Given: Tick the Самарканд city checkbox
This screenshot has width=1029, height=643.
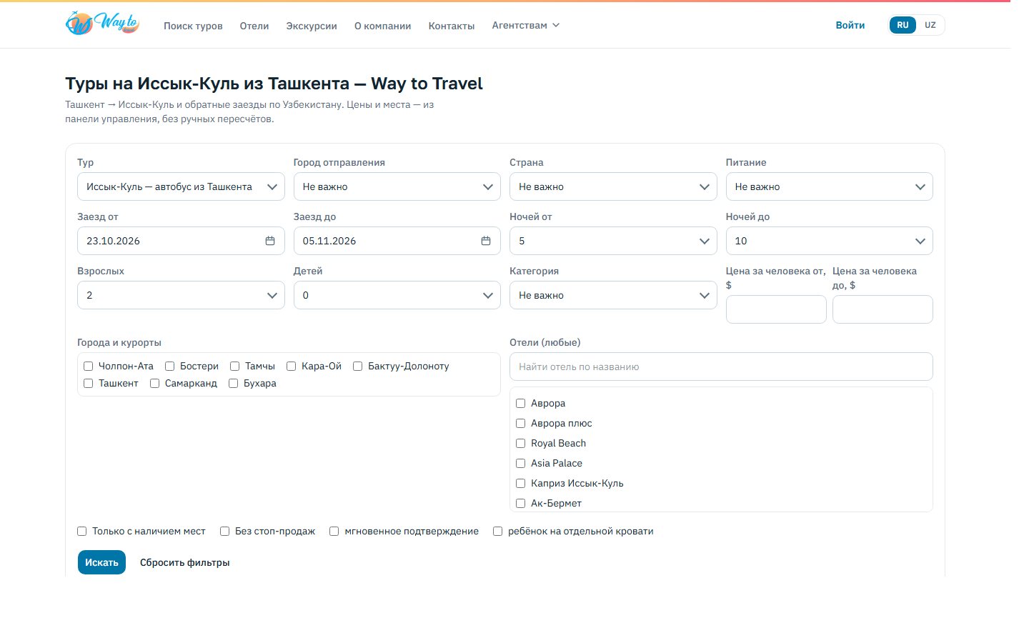Looking at the screenshot, I should click(x=154, y=384).
